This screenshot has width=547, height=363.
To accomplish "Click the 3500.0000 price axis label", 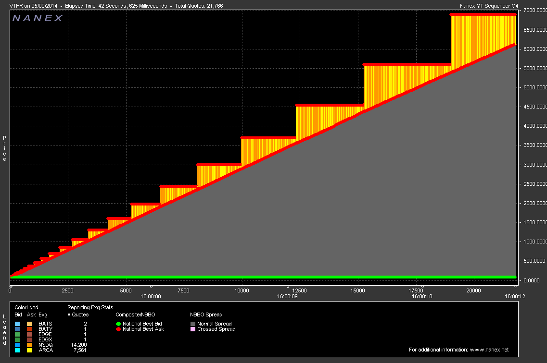I will tap(535, 145).
